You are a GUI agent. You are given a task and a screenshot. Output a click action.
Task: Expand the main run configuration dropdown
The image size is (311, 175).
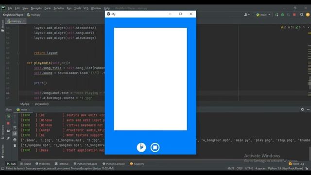tap(263, 15)
